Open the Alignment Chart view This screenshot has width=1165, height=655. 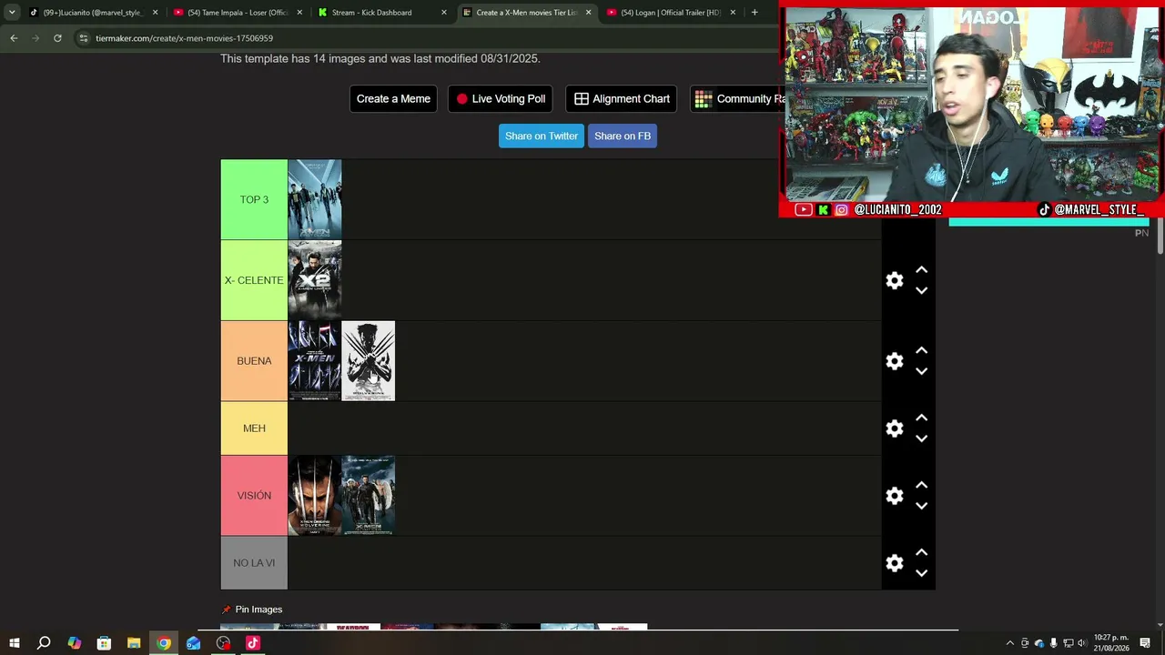coord(622,99)
